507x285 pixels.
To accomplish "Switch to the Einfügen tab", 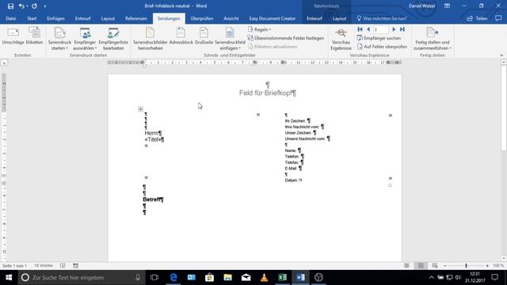I will click(x=55, y=18).
